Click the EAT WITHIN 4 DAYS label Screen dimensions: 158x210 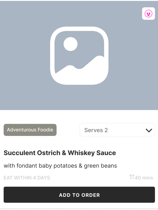27,178
